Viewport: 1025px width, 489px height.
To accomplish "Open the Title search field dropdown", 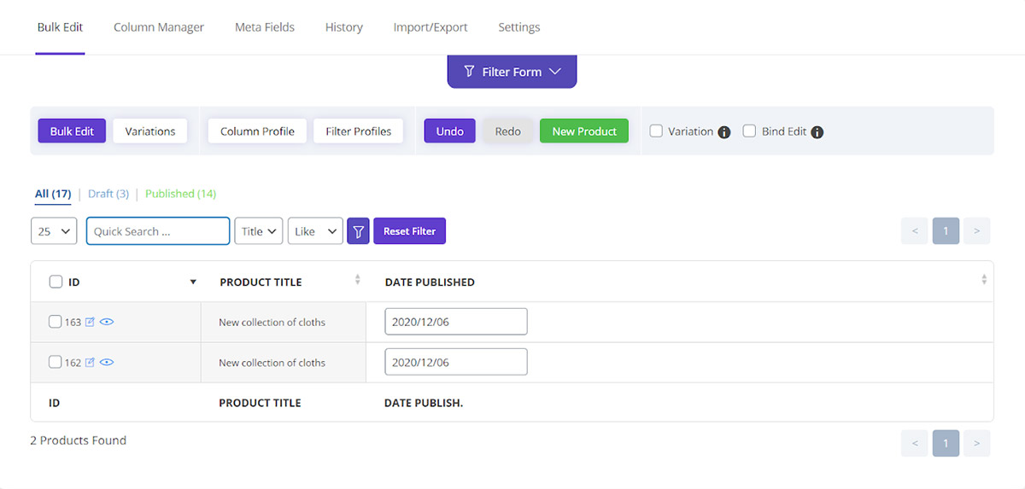I will click(259, 231).
